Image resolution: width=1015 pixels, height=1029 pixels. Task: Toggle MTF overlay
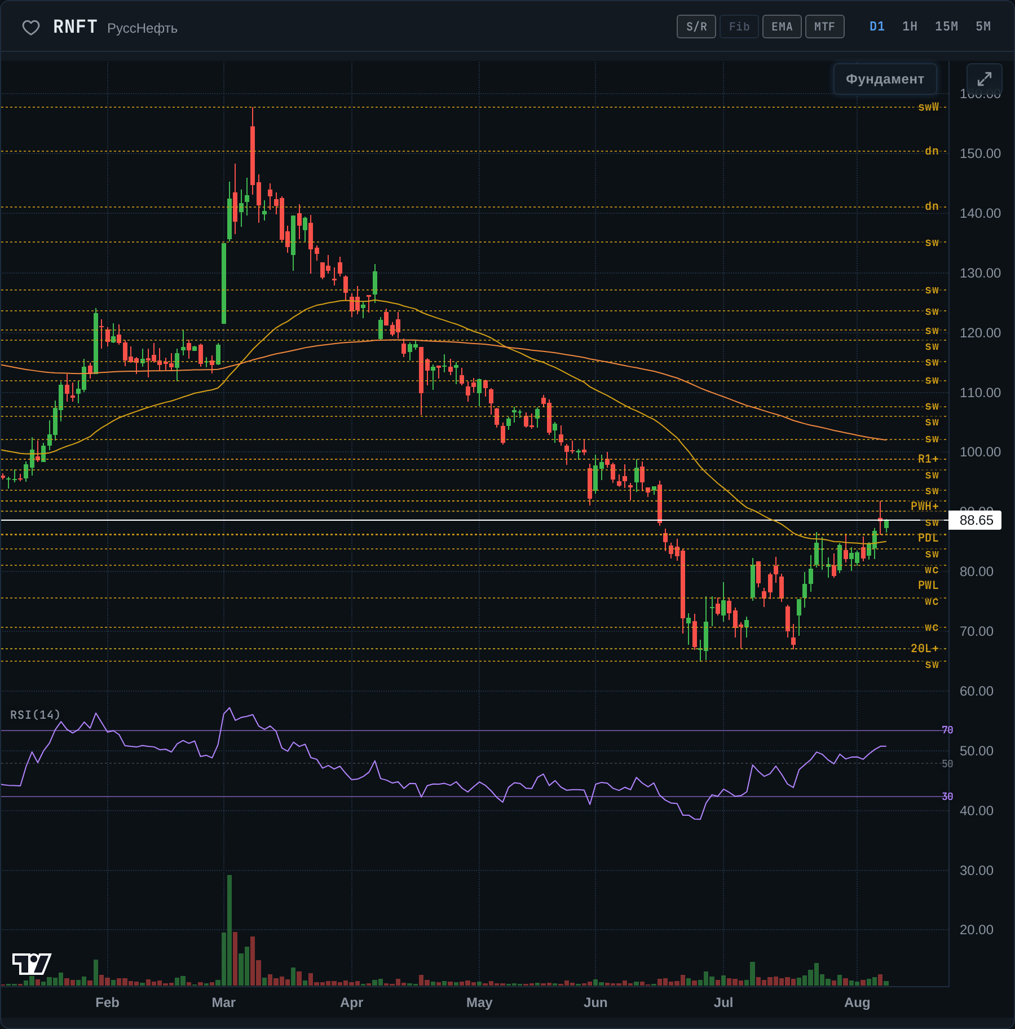pyautogui.click(x=825, y=27)
